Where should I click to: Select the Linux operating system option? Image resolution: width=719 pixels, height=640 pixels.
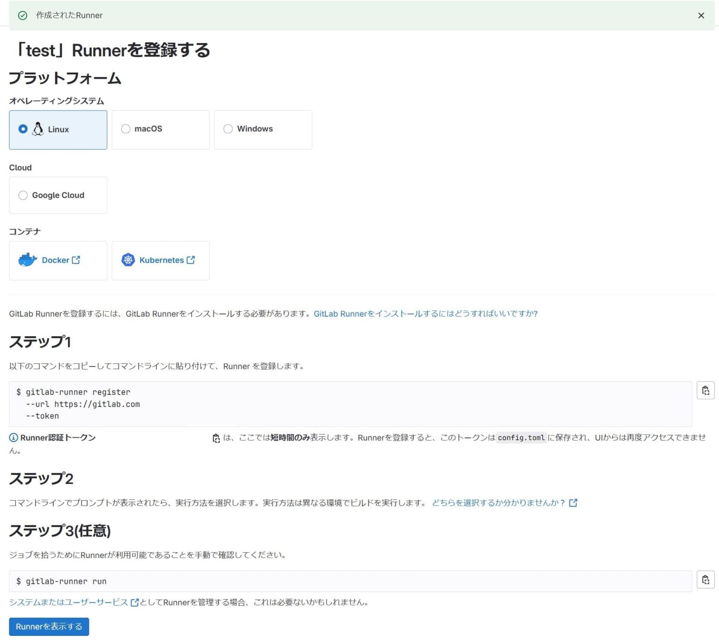tap(22, 129)
